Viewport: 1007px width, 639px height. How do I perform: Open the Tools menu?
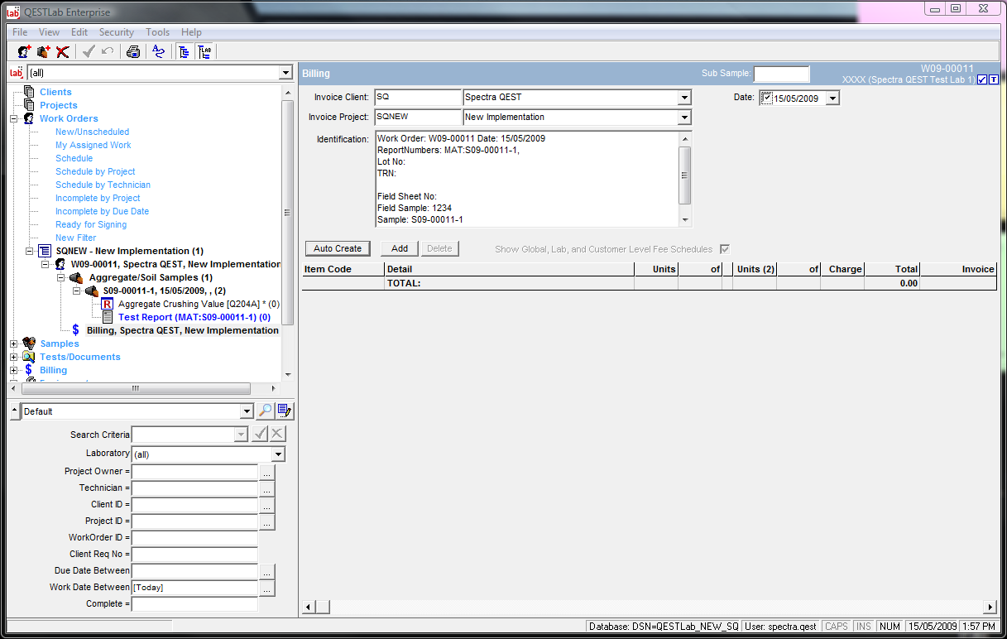157,32
